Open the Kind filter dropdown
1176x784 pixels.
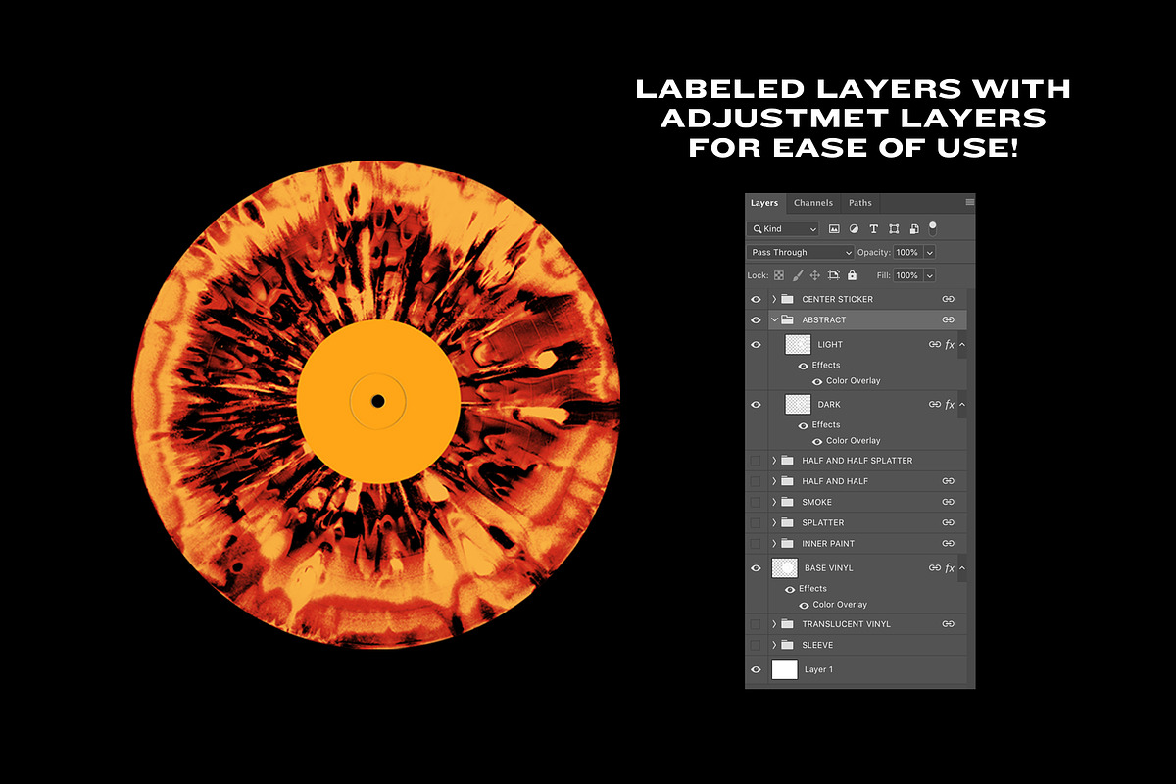click(x=783, y=228)
